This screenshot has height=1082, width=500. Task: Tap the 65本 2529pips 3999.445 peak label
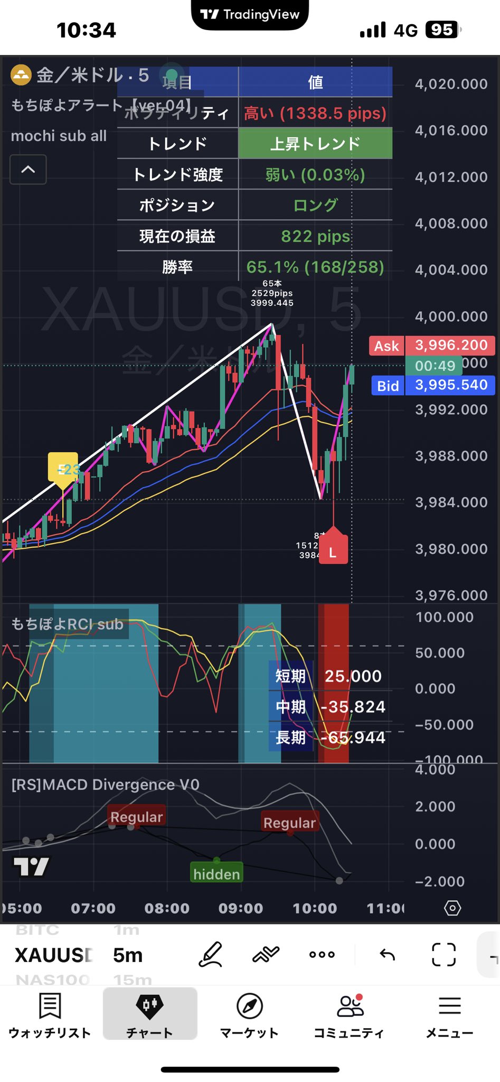272,293
